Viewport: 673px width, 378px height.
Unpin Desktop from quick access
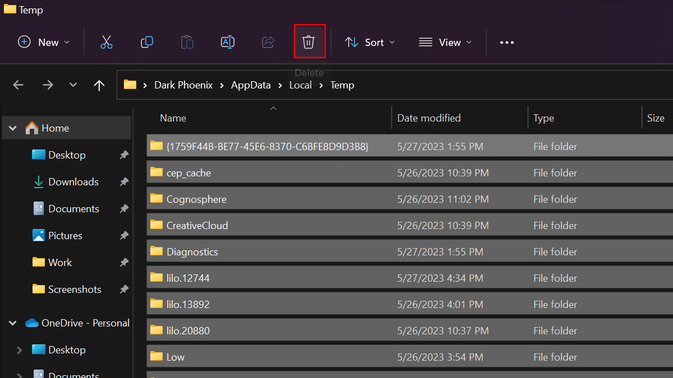[x=124, y=155]
